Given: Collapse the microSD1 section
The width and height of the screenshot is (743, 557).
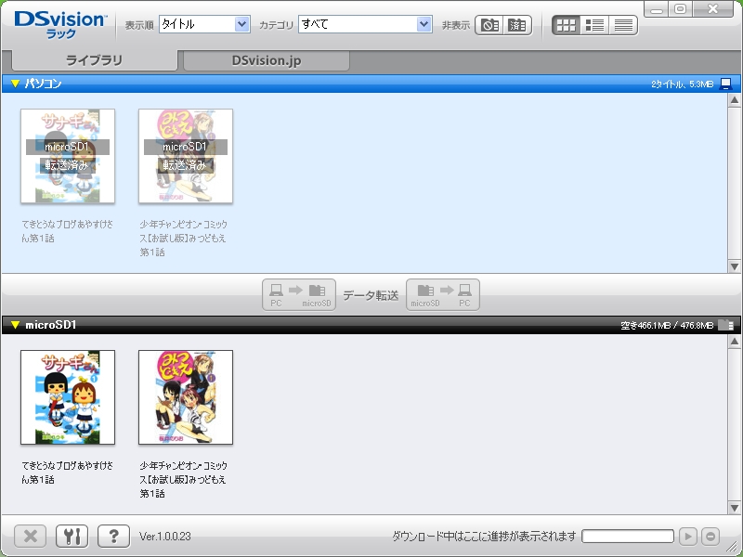Looking at the screenshot, I should click(x=15, y=325).
